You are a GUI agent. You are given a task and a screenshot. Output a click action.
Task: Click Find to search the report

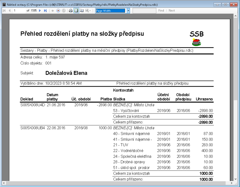point(161,11)
